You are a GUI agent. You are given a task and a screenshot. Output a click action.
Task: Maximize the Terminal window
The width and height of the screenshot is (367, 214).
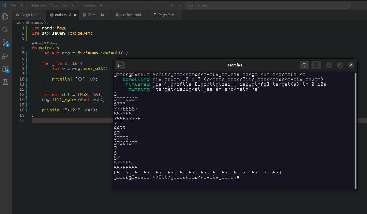[340, 65]
